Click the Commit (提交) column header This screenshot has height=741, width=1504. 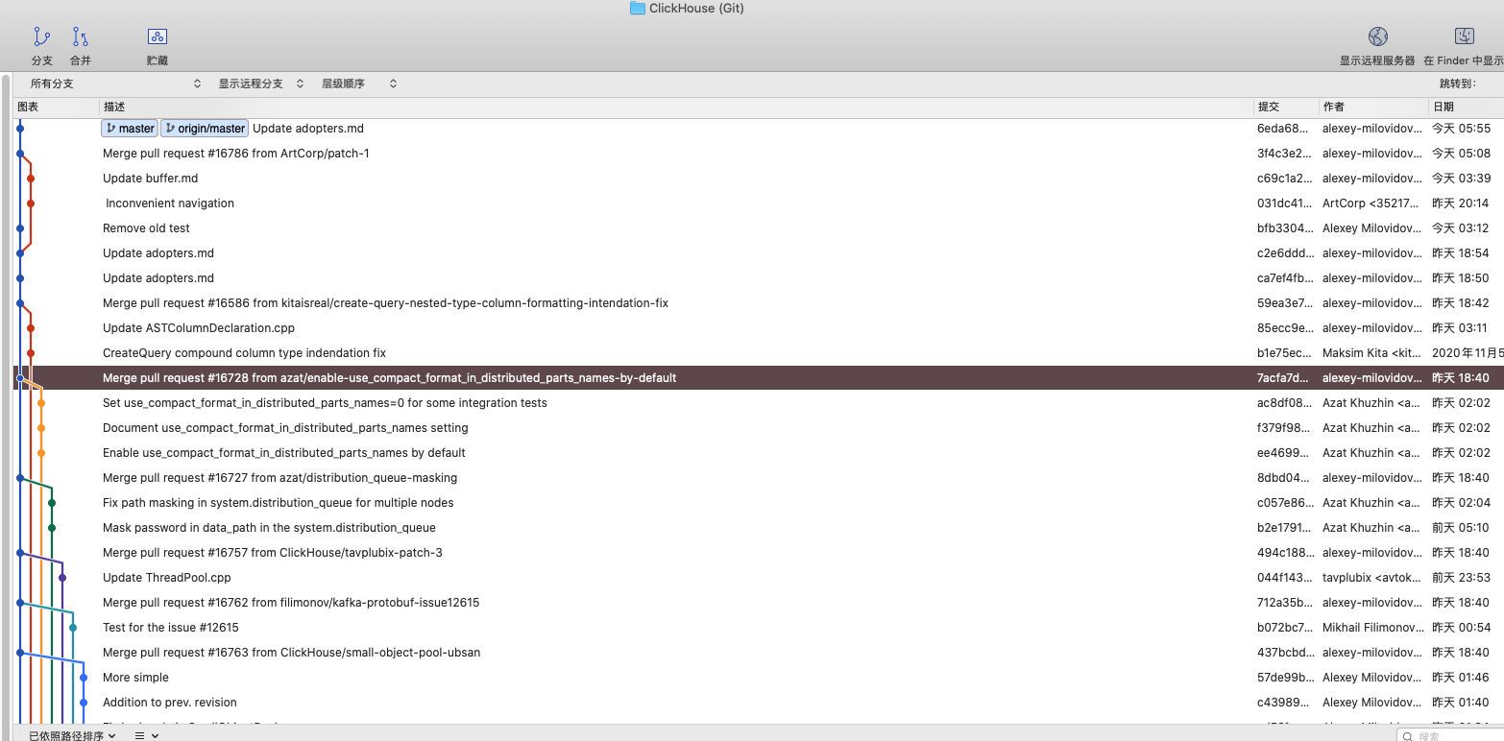tap(1285, 107)
